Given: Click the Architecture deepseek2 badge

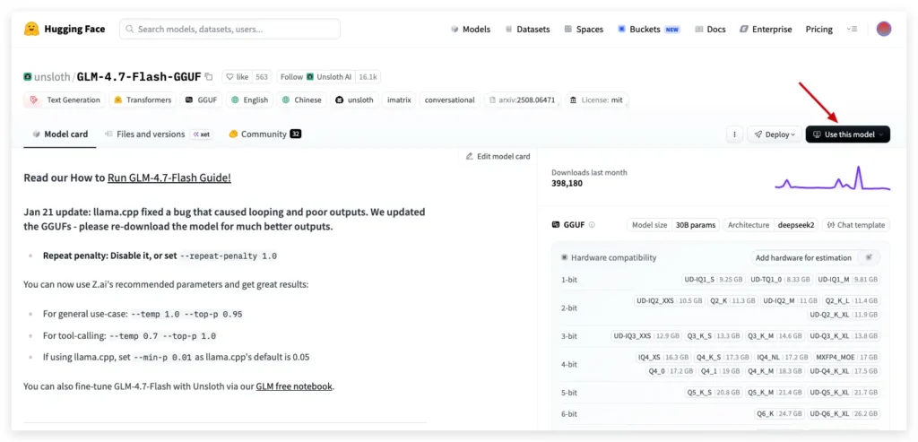Looking at the screenshot, I should point(770,225).
